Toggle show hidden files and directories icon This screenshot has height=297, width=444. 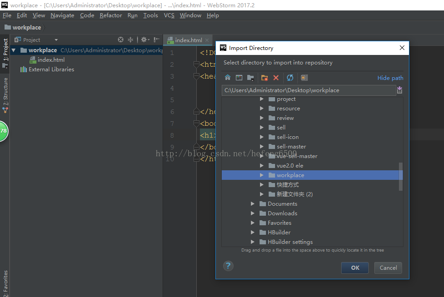[x=304, y=78]
